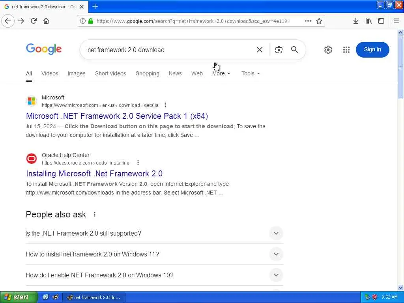404x303 pixels.
Task: Switch to the Web results tab
Action: pos(197,73)
